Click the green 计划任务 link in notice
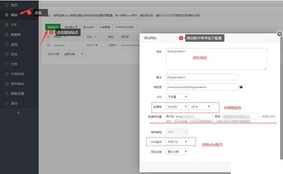The height and width of the screenshot is (174, 283). coord(167,15)
